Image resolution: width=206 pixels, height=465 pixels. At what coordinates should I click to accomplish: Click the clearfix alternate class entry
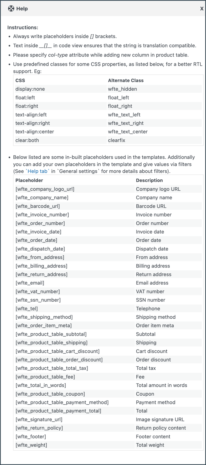click(117, 140)
